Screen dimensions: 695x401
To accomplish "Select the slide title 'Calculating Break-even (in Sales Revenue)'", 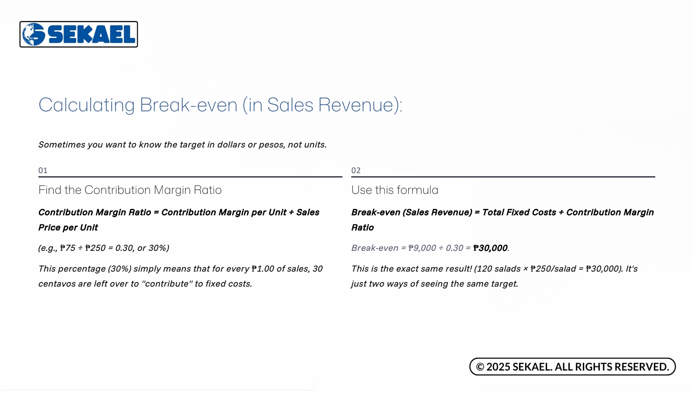I will (x=220, y=105).
